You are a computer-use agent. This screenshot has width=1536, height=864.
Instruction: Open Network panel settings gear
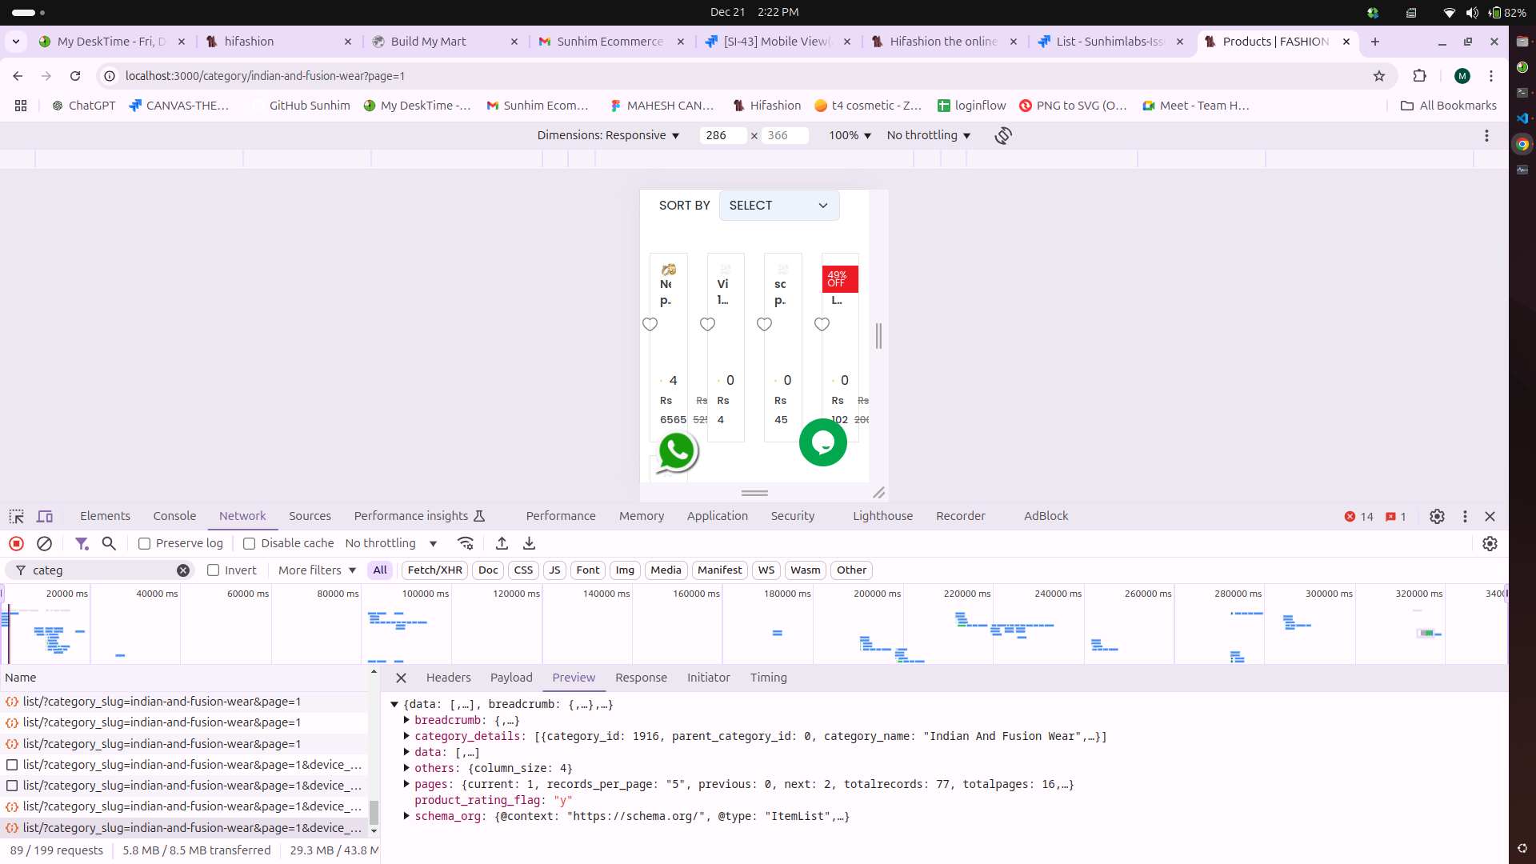coord(1490,543)
